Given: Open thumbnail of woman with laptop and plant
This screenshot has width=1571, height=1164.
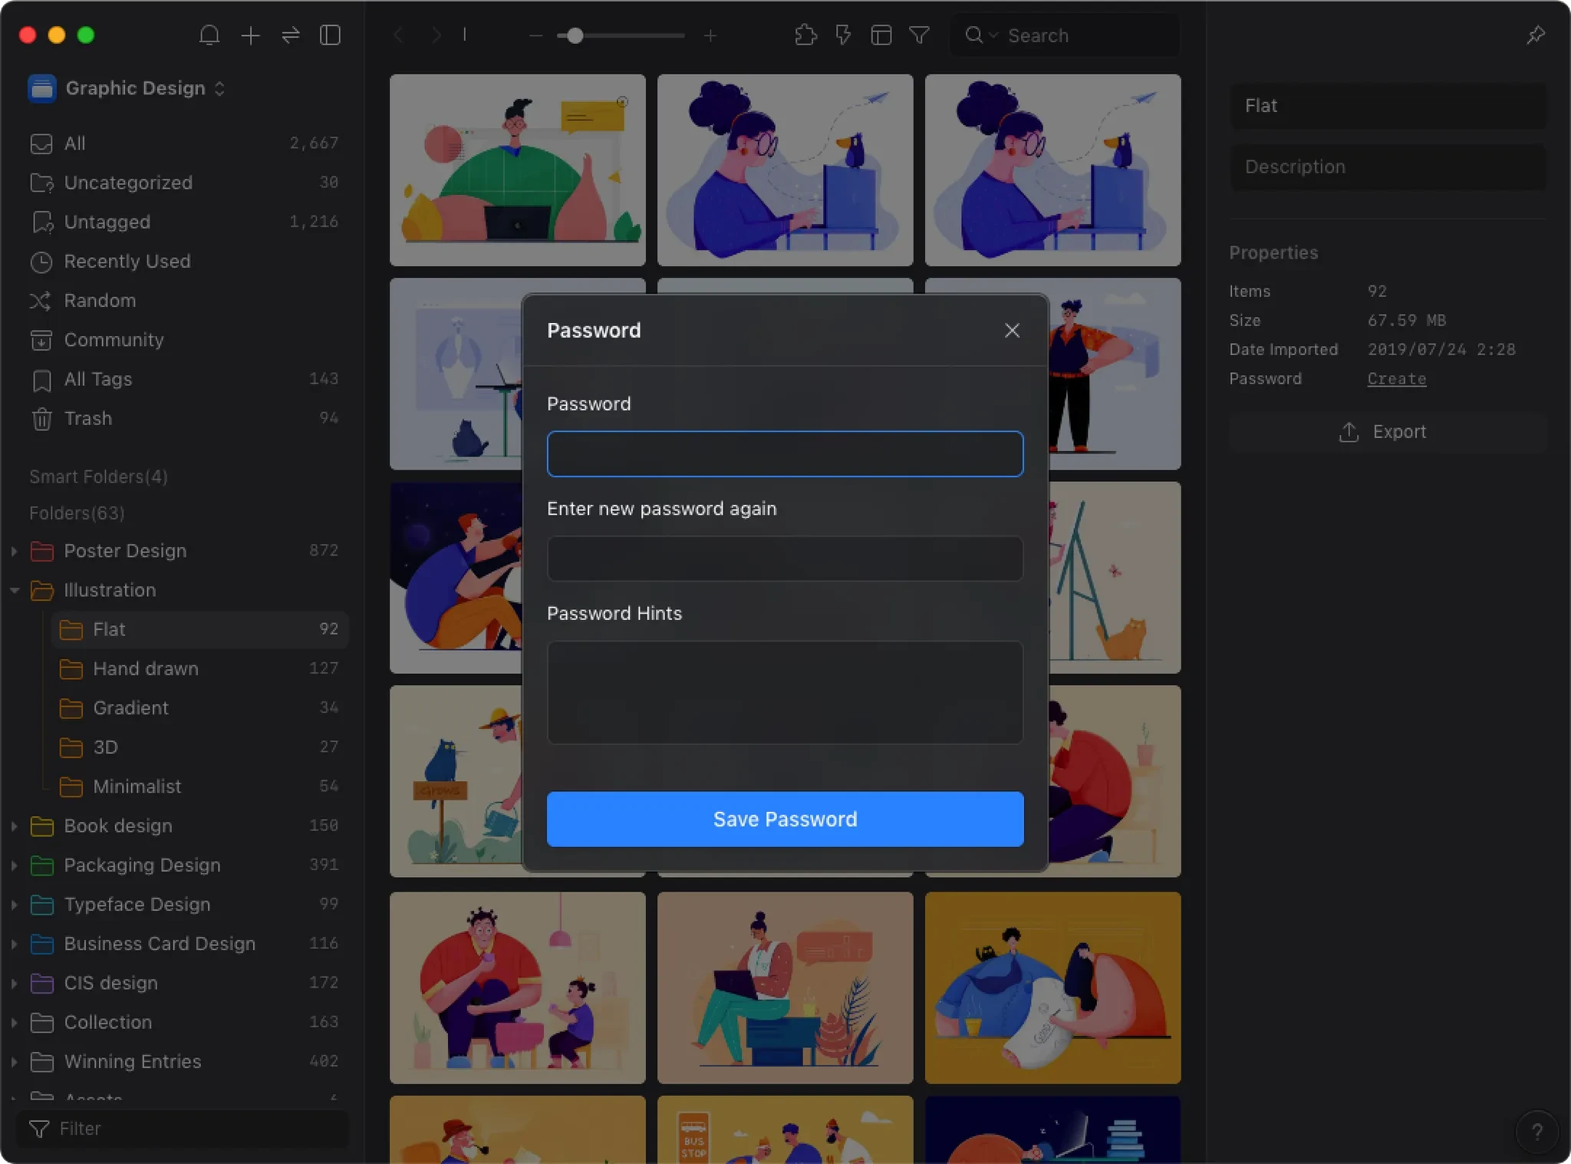Looking at the screenshot, I should coord(785,988).
